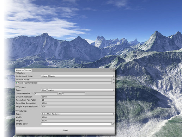Click the Height Map Resolution label
Image resolution: width=182 pixels, height=137 pixels.
pyautogui.click(x=27, y=106)
